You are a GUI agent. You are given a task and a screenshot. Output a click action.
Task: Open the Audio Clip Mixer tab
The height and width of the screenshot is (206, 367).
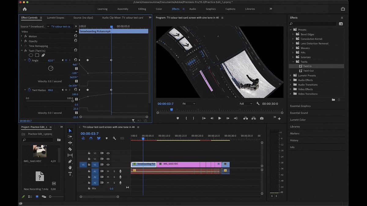pyautogui.click(x=123, y=18)
